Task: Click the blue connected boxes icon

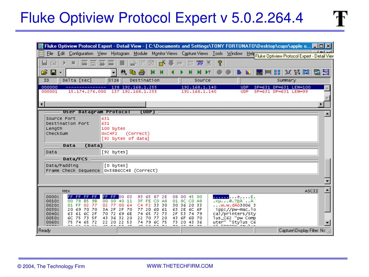Action: (x=306, y=72)
